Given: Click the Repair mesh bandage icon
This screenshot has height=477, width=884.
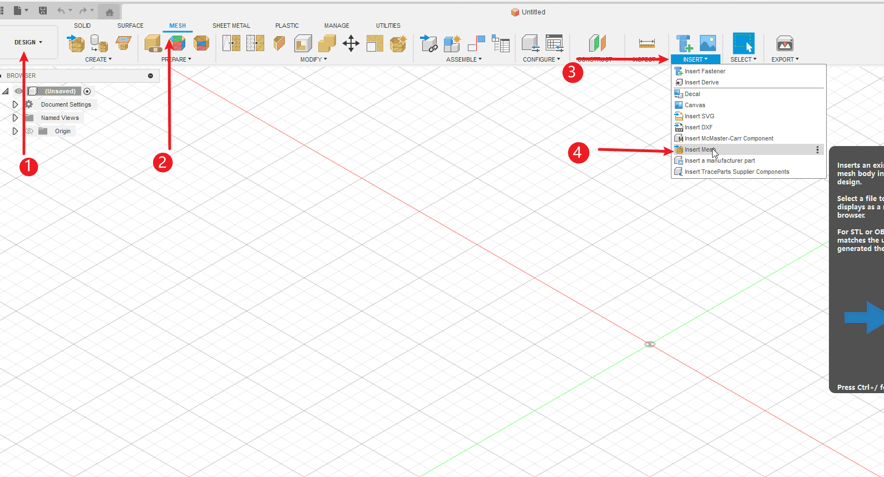Looking at the screenshot, I should pyautogui.click(x=152, y=43).
